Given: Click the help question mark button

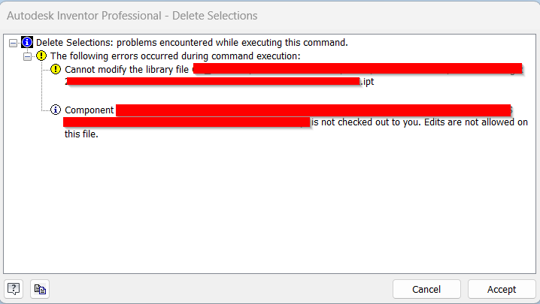Looking at the screenshot, I should click(14, 288).
